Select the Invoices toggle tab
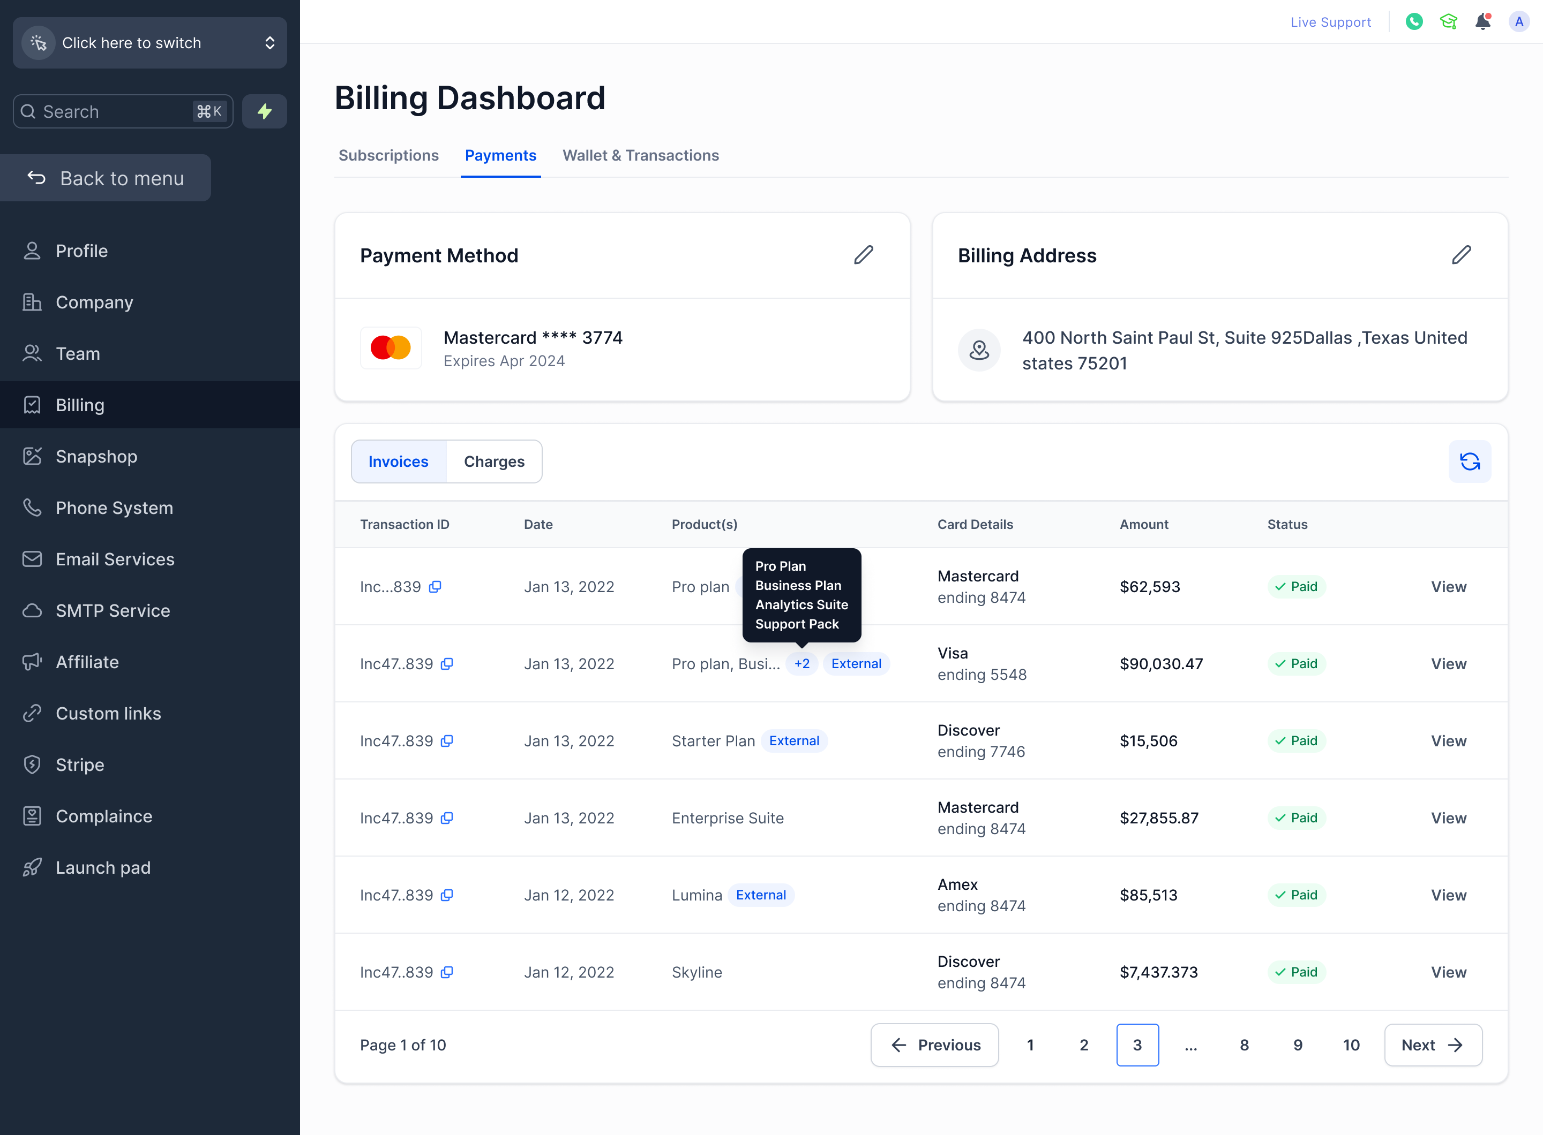This screenshot has width=1543, height=1135. [398, 461]
